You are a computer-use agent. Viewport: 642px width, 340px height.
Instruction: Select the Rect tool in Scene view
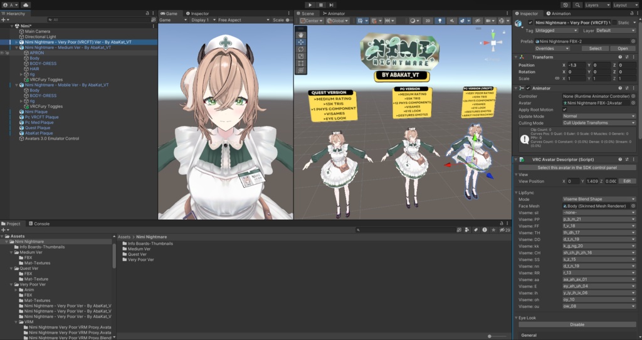[301, 63]
